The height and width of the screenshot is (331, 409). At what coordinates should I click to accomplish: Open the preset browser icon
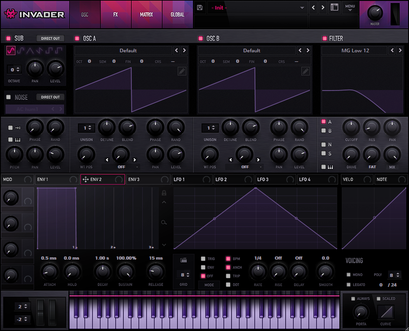point(334,7)
